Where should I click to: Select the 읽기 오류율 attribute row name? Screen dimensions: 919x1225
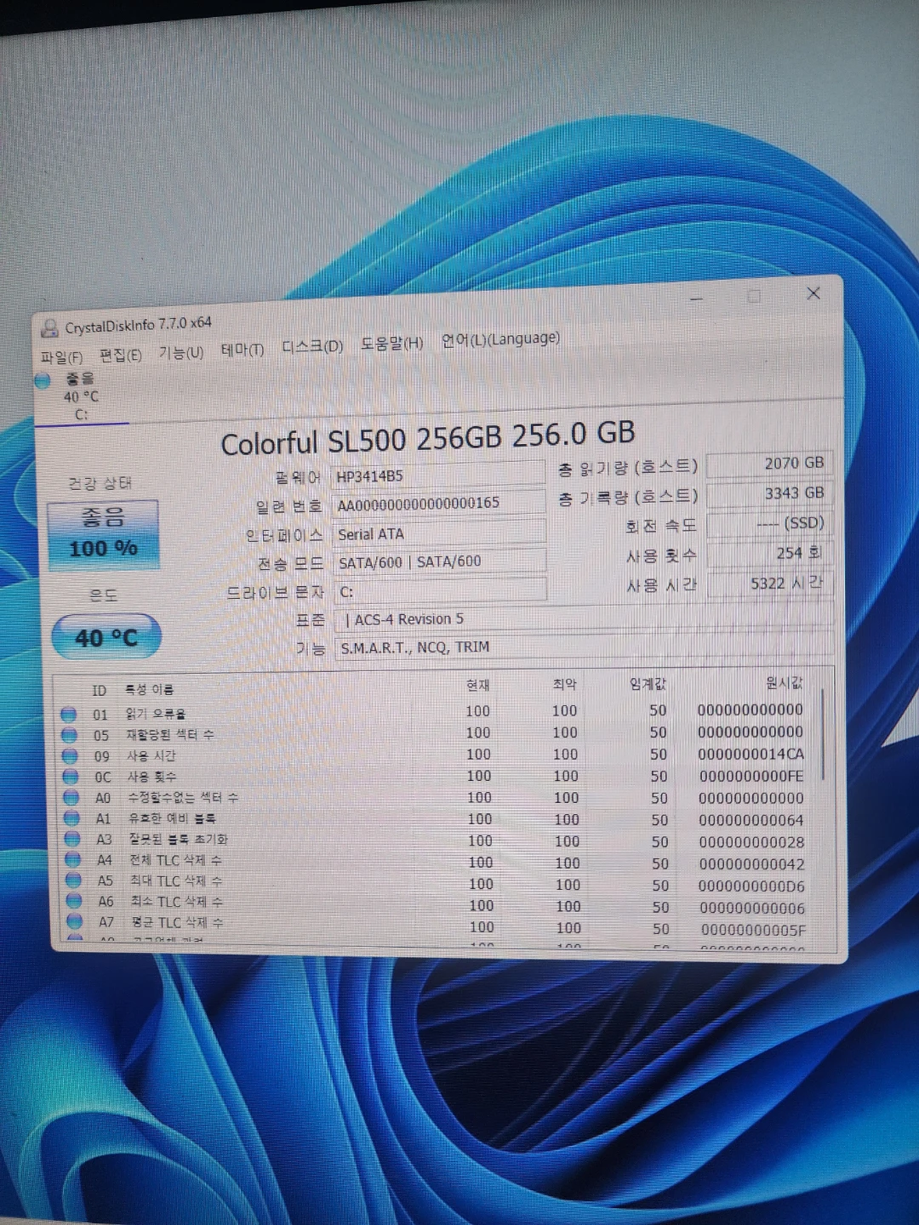156,714
